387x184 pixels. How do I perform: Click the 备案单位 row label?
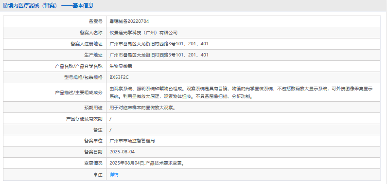[93, 141]
